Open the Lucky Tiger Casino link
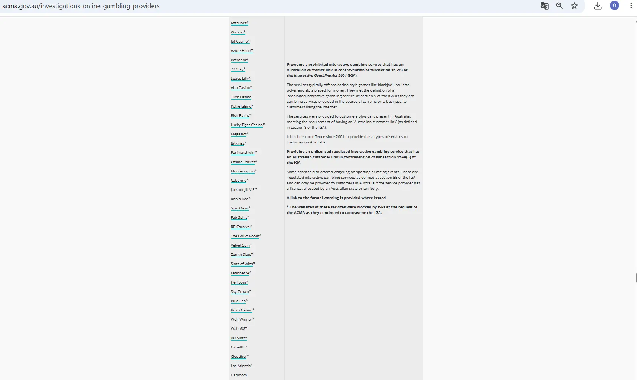 pos(248,125)
